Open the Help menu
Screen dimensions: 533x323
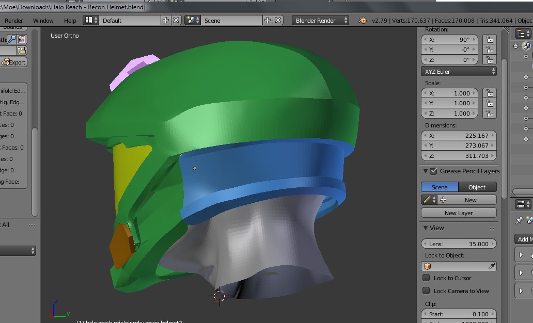click(70, 21)
